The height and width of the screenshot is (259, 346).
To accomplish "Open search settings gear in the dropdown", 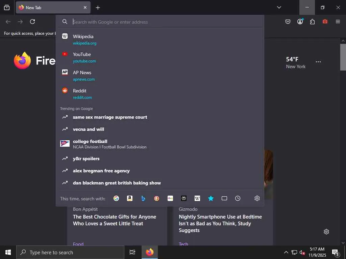I will click(257, 198).
